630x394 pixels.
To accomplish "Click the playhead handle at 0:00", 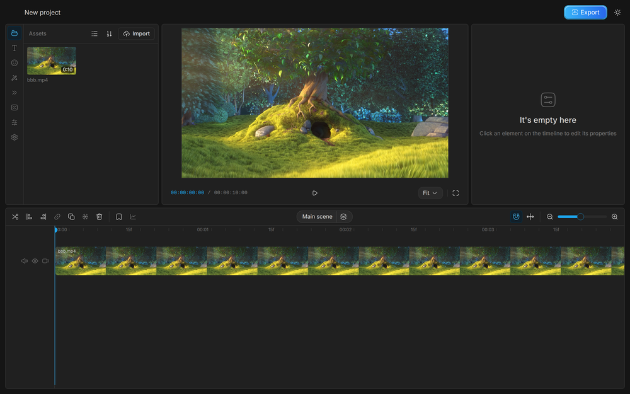I will 55,229.
